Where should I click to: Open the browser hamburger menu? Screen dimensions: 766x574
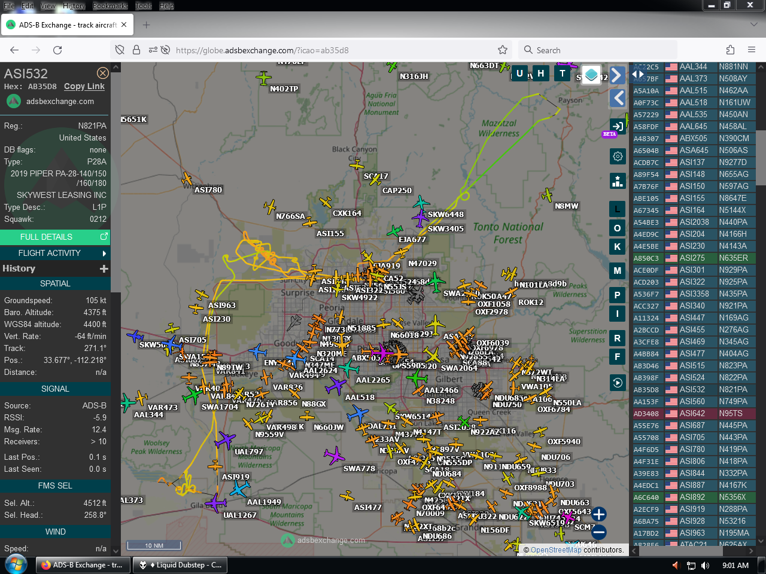pyautogui.click(x=752, y=50)
